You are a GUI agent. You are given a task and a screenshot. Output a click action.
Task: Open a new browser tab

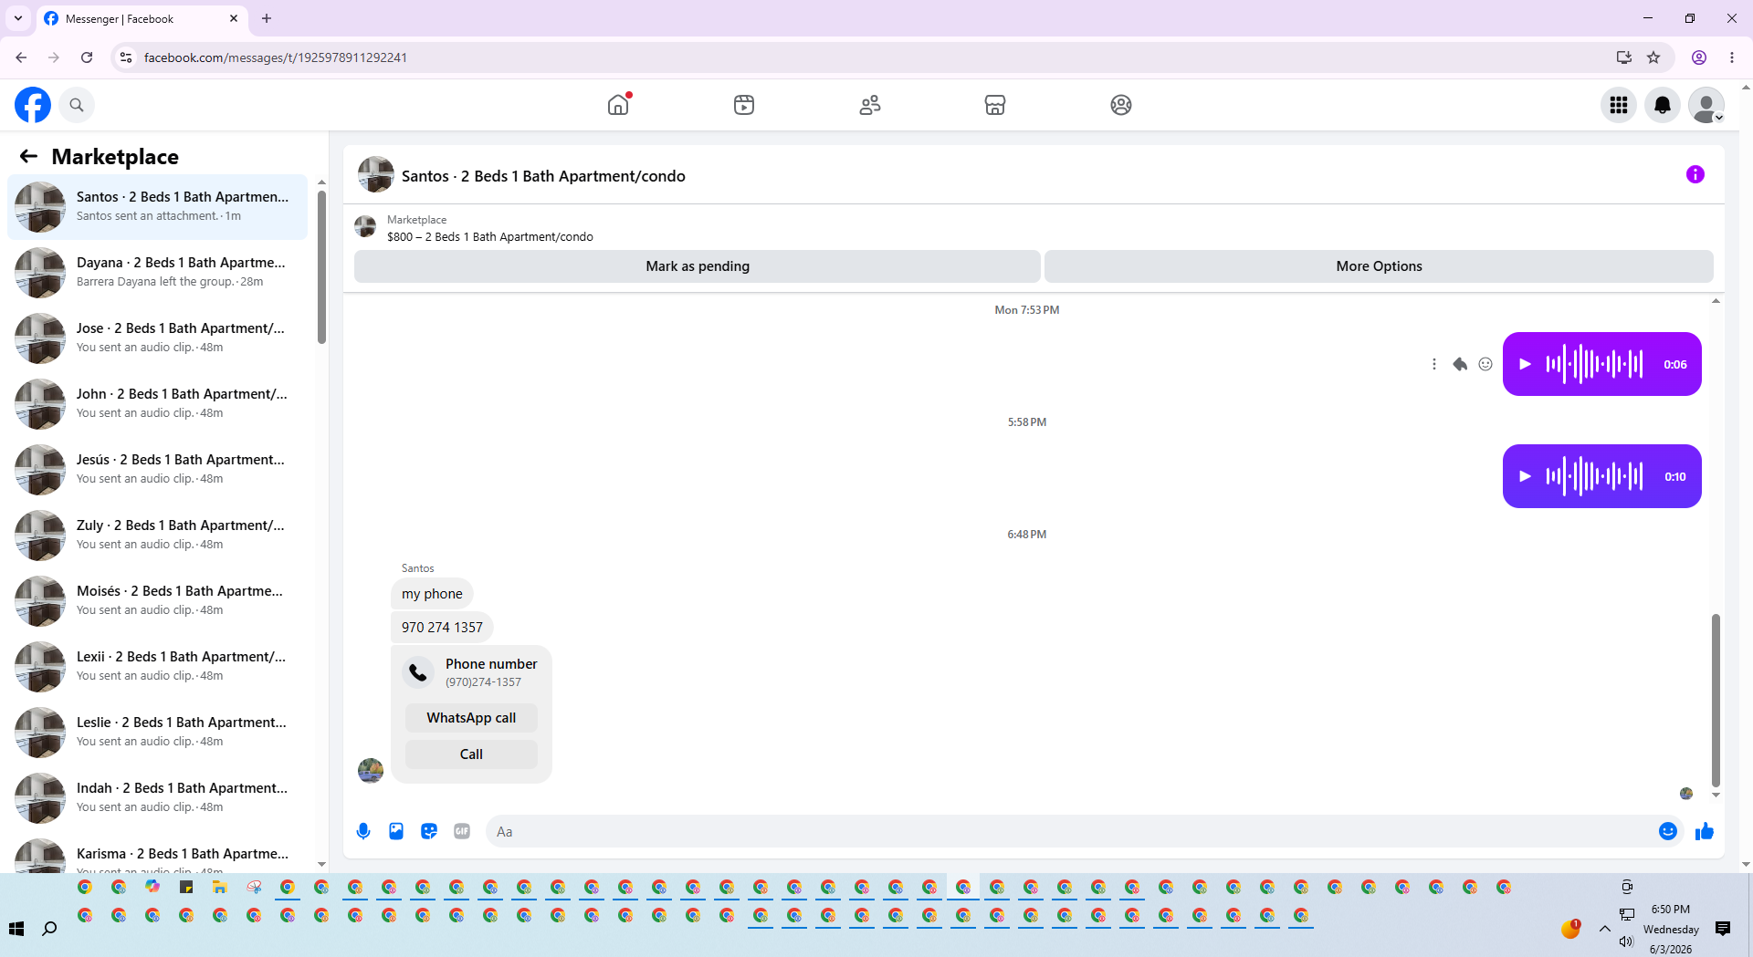coord(267,18)
